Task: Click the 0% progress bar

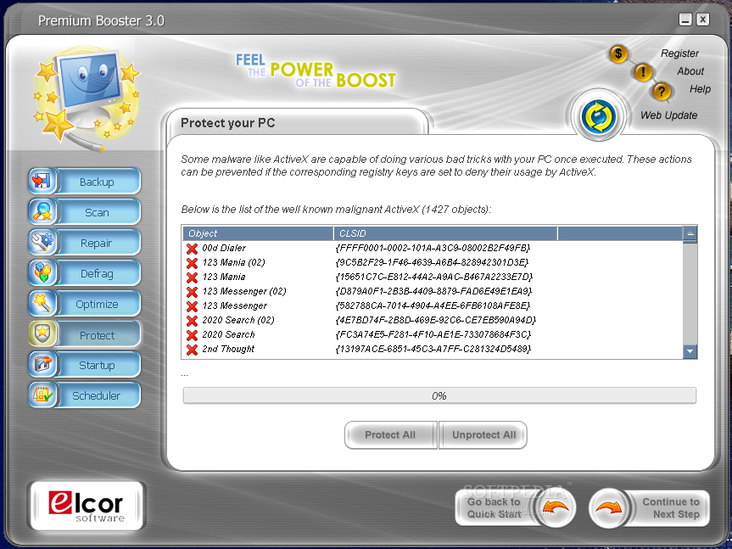Action: point(439,396)
